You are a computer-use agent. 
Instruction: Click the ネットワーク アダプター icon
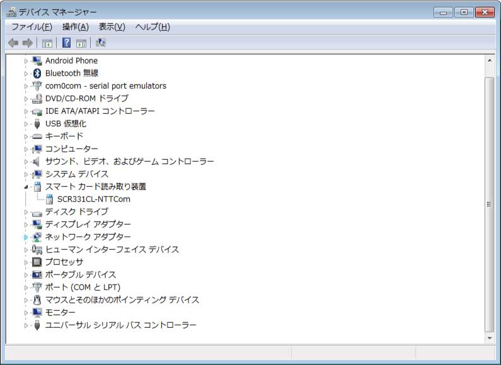(37, 237)
